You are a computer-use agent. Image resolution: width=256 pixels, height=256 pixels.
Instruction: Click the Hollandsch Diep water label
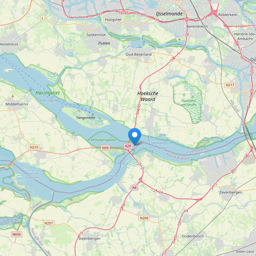tap(162, 145)
